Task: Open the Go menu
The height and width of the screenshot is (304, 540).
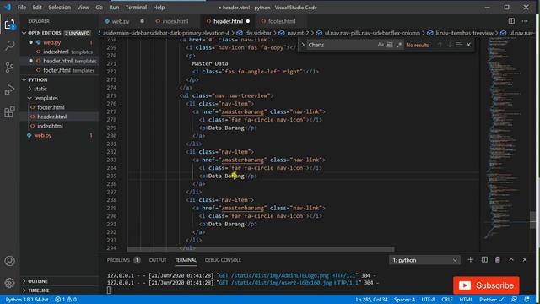Action: point(100,8)
